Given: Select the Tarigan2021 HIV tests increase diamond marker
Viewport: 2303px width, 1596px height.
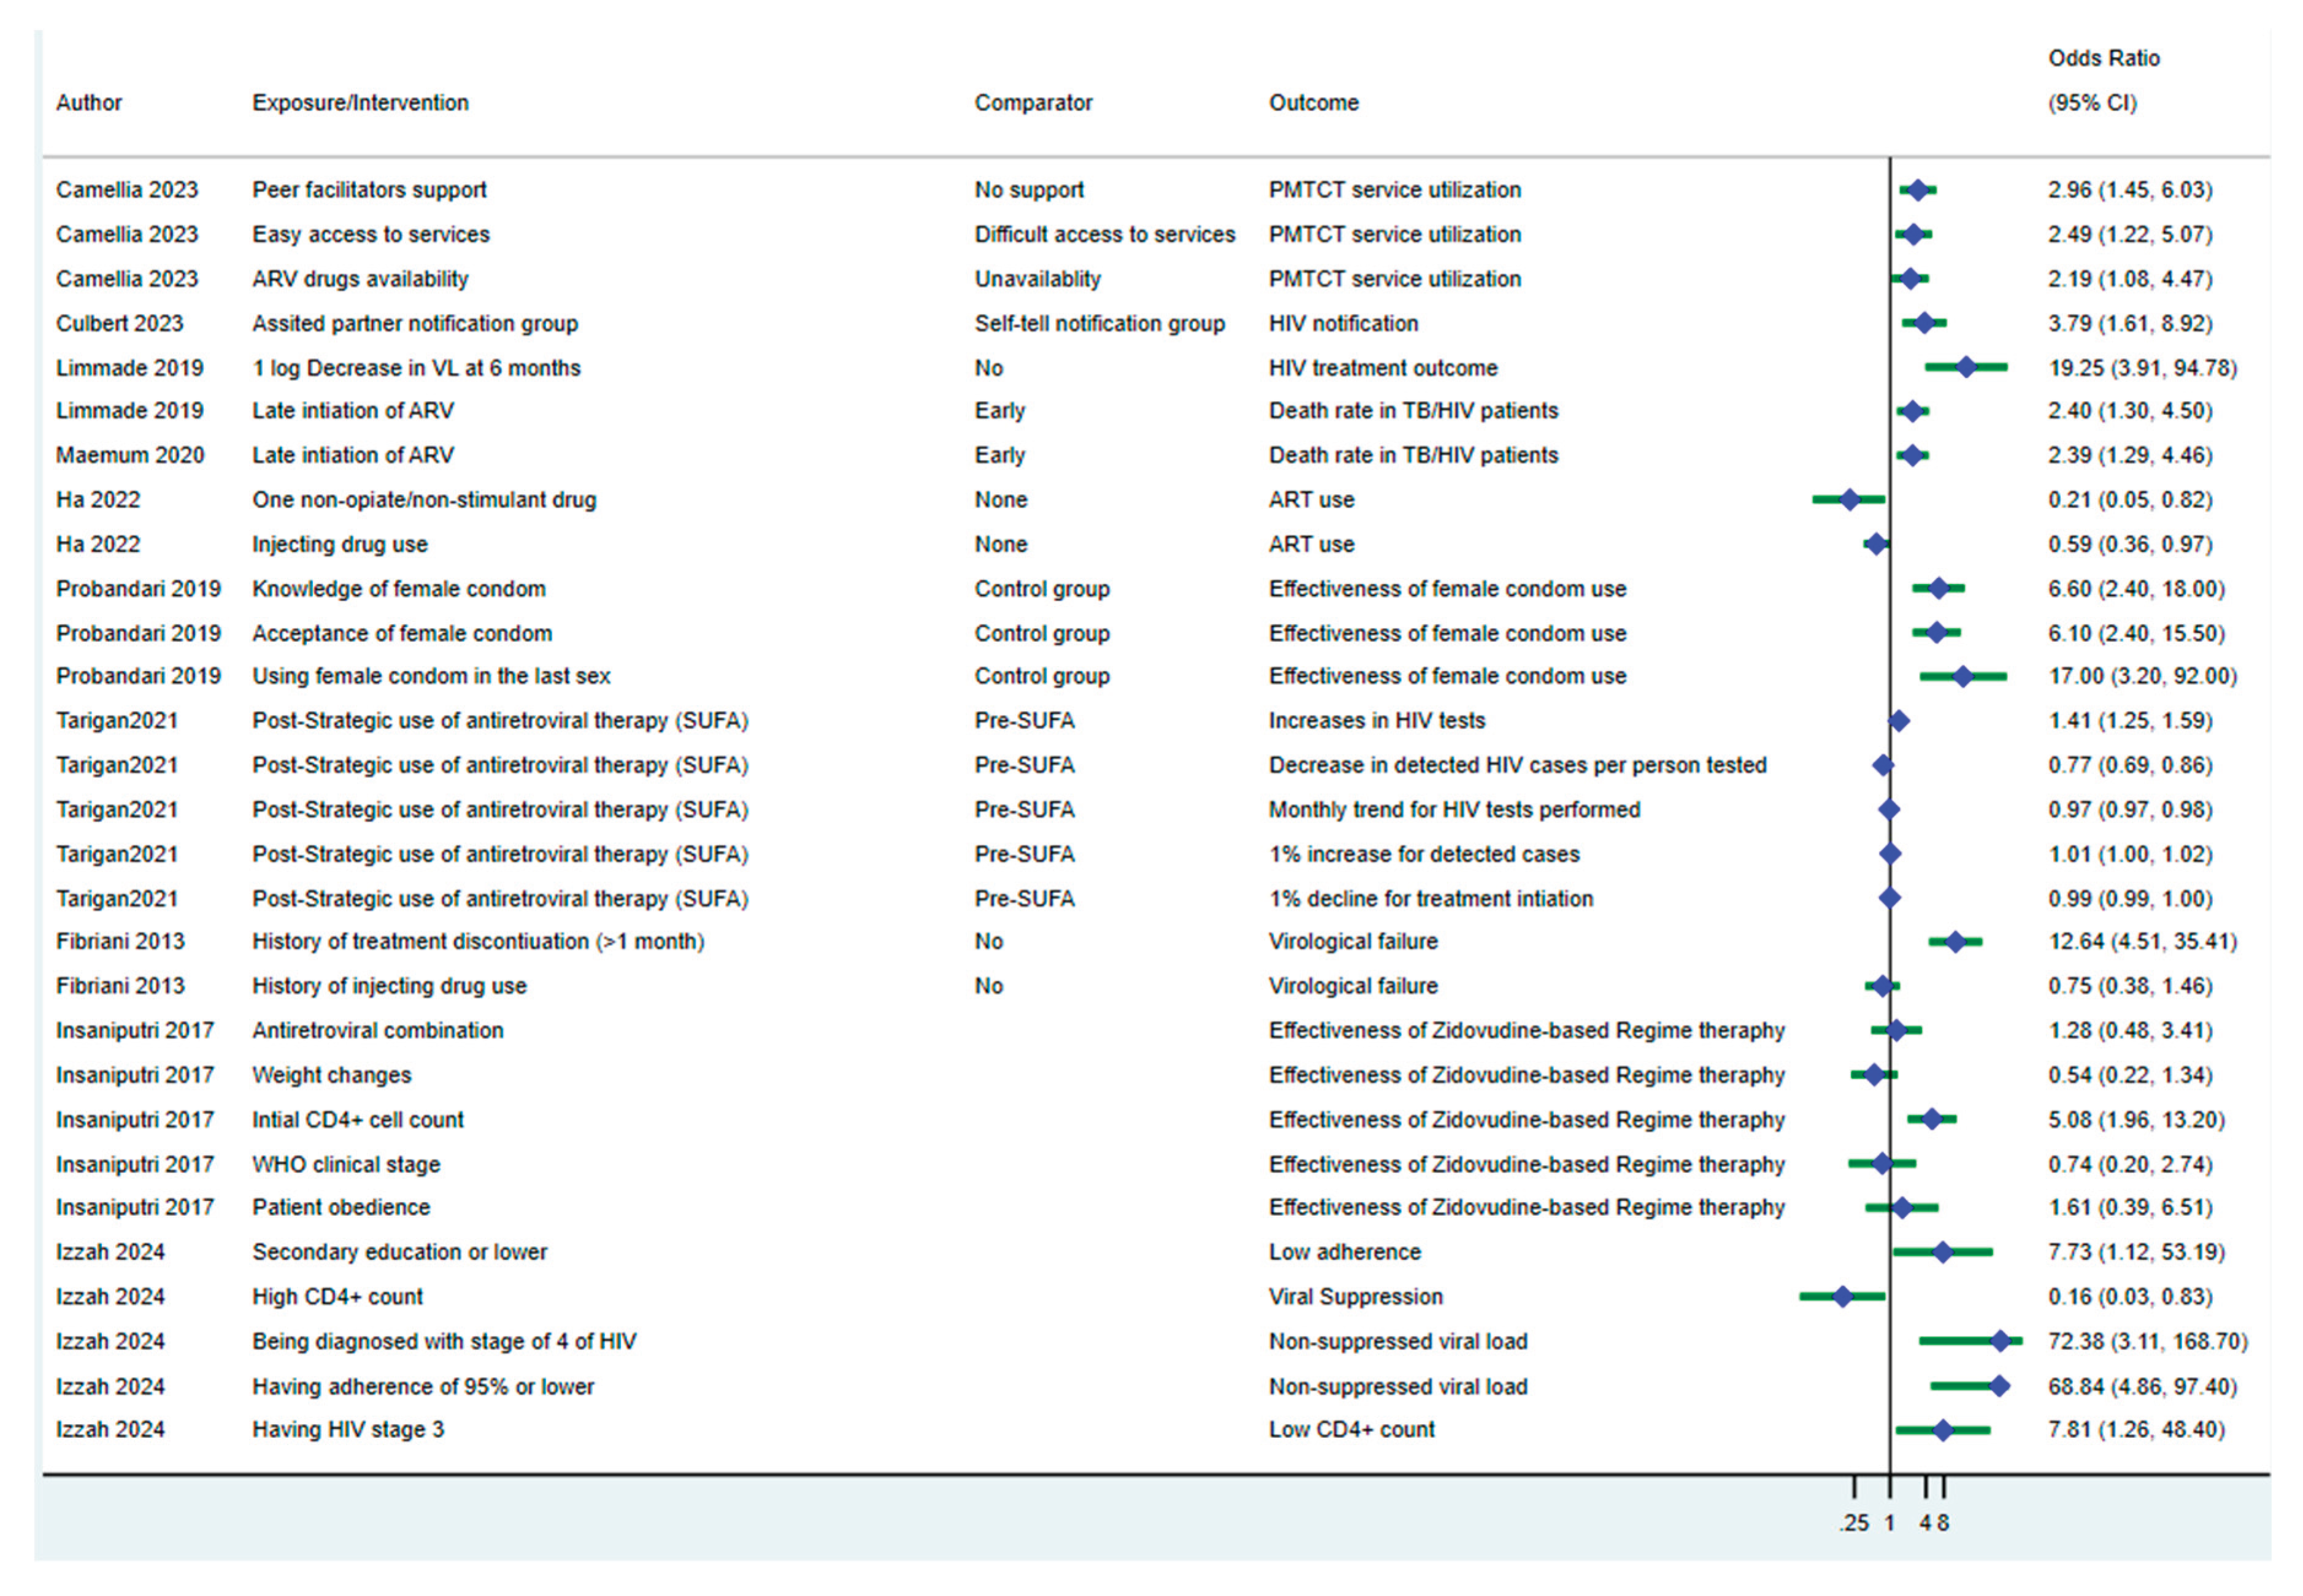Looking at the screenshot, I should [x=1899, y=720].
